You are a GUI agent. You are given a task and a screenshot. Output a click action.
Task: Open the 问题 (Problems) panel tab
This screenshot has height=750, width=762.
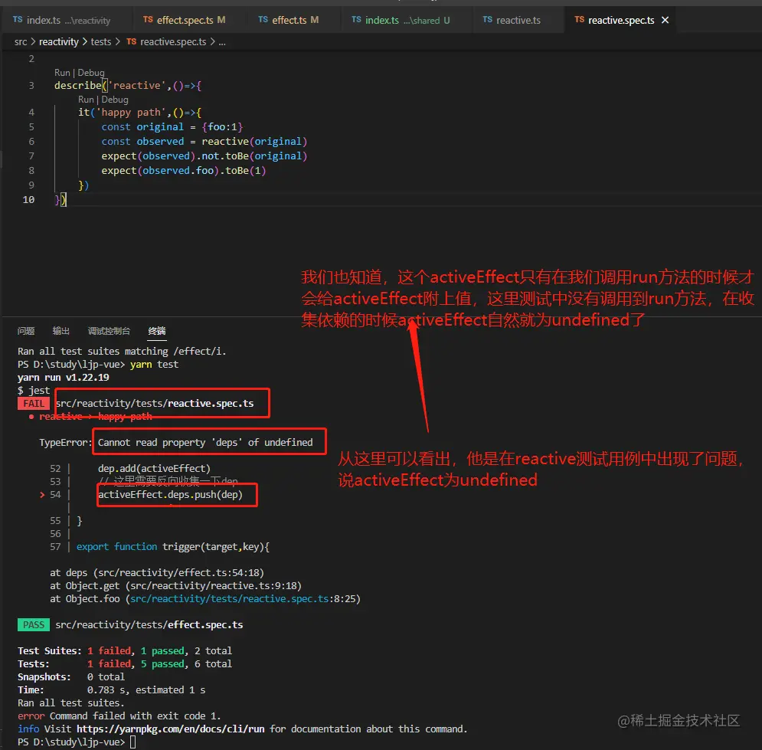[x=26, y=331]
